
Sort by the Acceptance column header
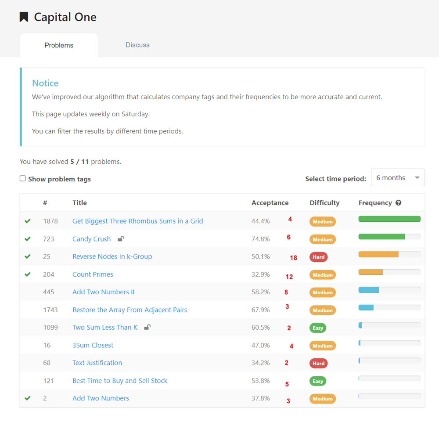(270, 203)
